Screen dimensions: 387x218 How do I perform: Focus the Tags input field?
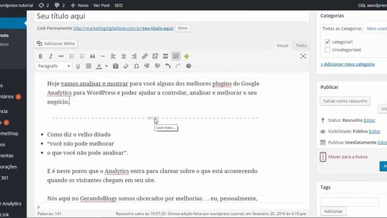coord(350,202)
